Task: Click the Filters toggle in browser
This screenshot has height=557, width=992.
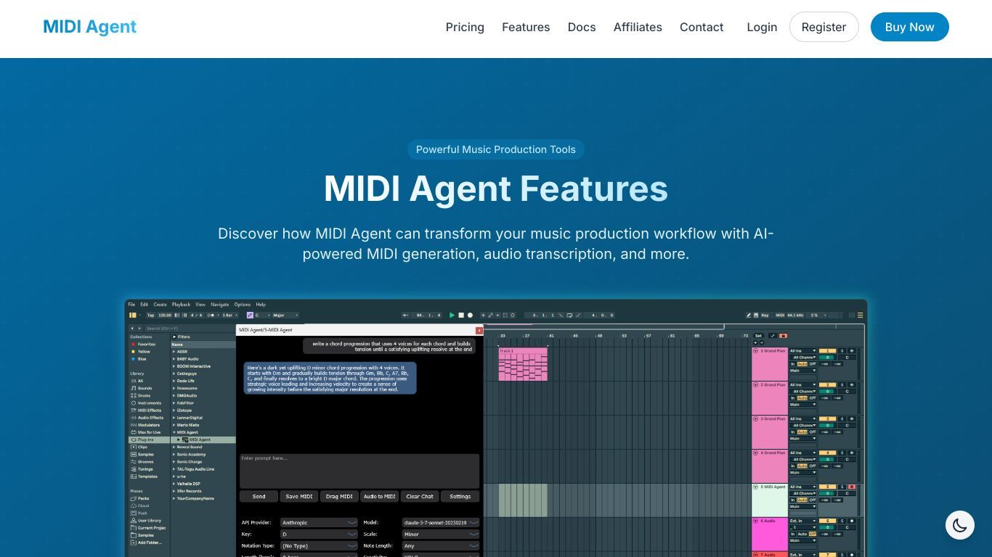Action: pyautogui.click(x=182, y=337)
